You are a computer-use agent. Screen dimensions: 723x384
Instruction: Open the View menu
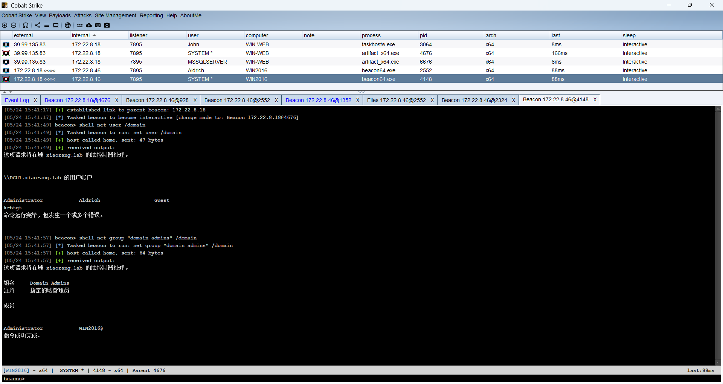[x=40, y=15]
